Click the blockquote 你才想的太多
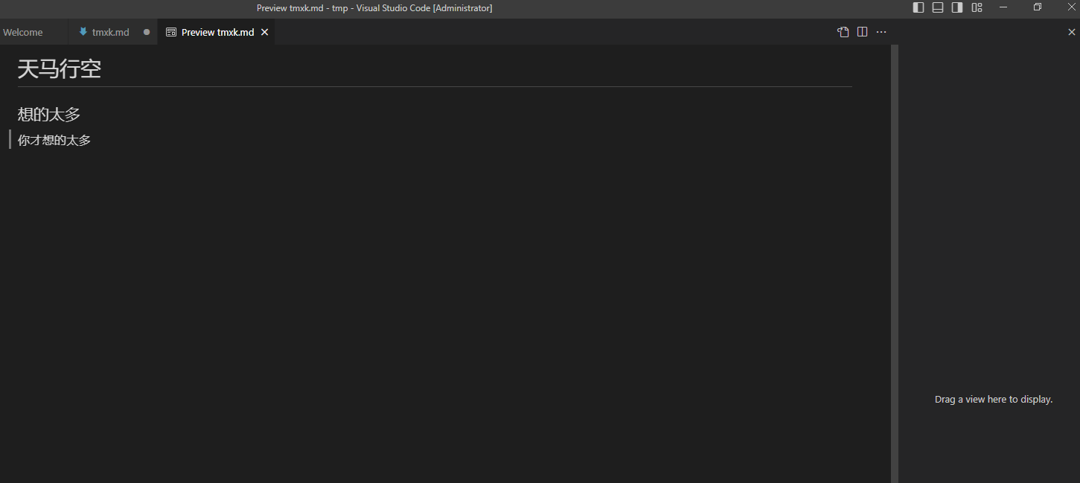Screen dimensions: 1080x483 tap(54, 139)
